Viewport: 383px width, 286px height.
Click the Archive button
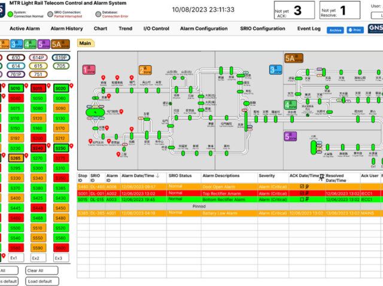[335, 29]
